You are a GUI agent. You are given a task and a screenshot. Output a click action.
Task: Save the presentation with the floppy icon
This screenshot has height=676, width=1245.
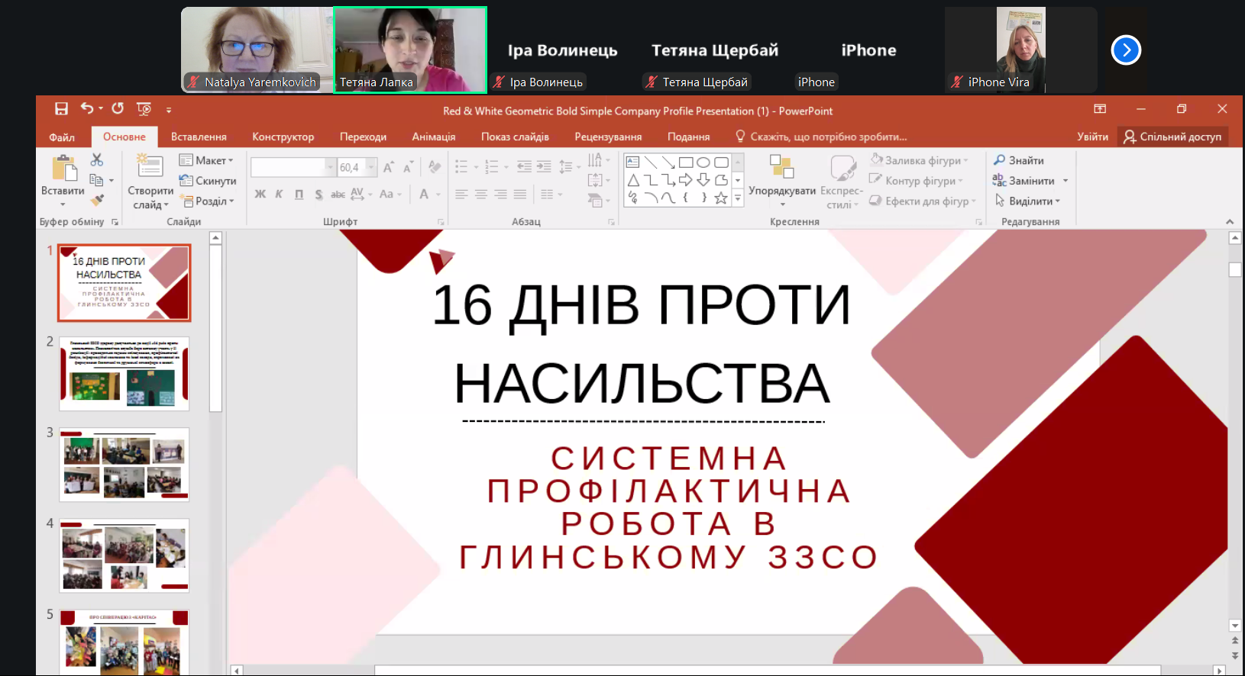pos(61,109)
